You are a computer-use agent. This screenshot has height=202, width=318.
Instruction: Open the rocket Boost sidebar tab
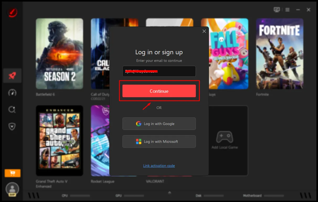pos(12,76)
